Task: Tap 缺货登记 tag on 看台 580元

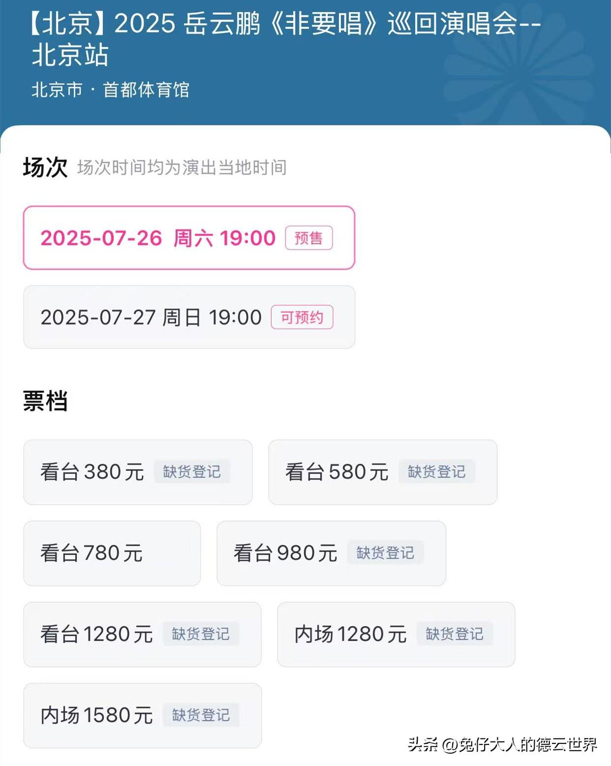Action: point(437,472)
